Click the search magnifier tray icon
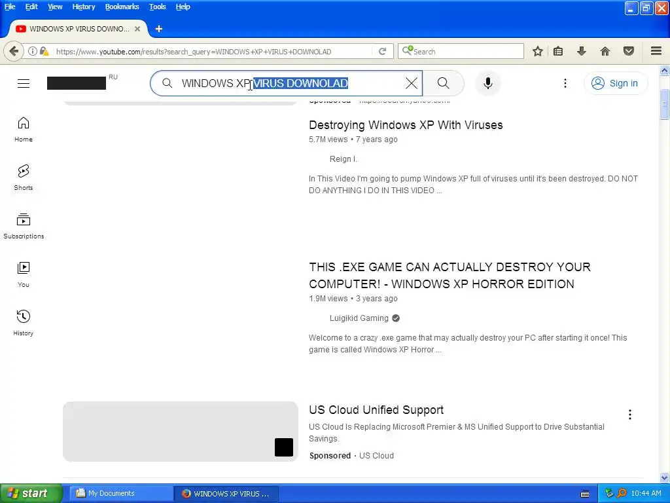The width and height of the screenshot is (670, 503). pos(622,494)
